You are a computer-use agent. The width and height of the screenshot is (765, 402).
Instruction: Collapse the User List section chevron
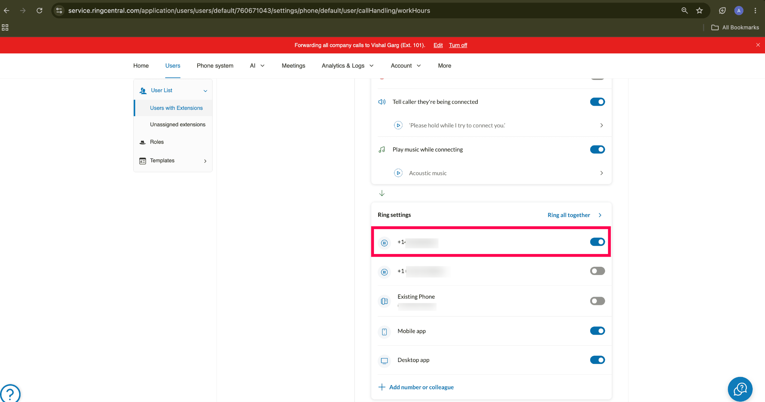[205, 91]
